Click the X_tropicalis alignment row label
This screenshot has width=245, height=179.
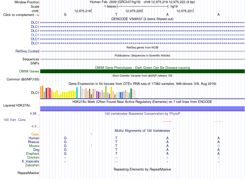(30, 161)
